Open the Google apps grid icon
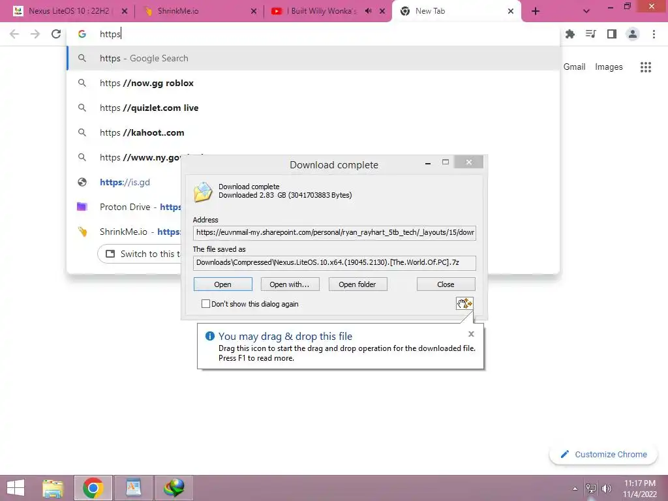This screenshot has width=668, height=501. point(646,67)
